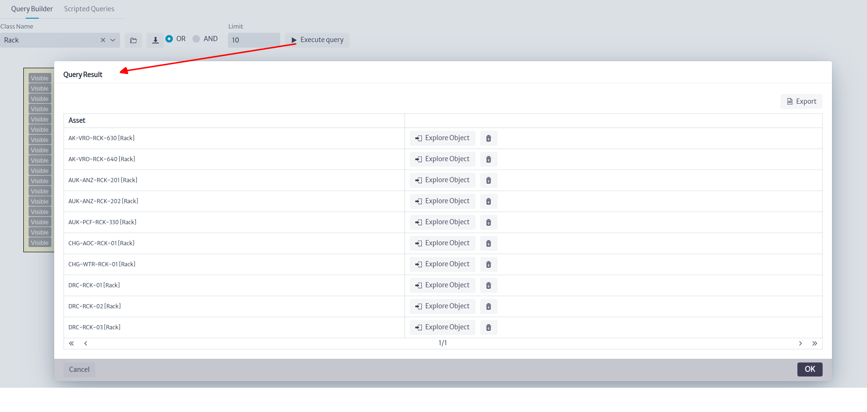Explore Object for DRC-RCK-02
The height and width of the screenshot is (412, 867).
(x=442, y=306)
